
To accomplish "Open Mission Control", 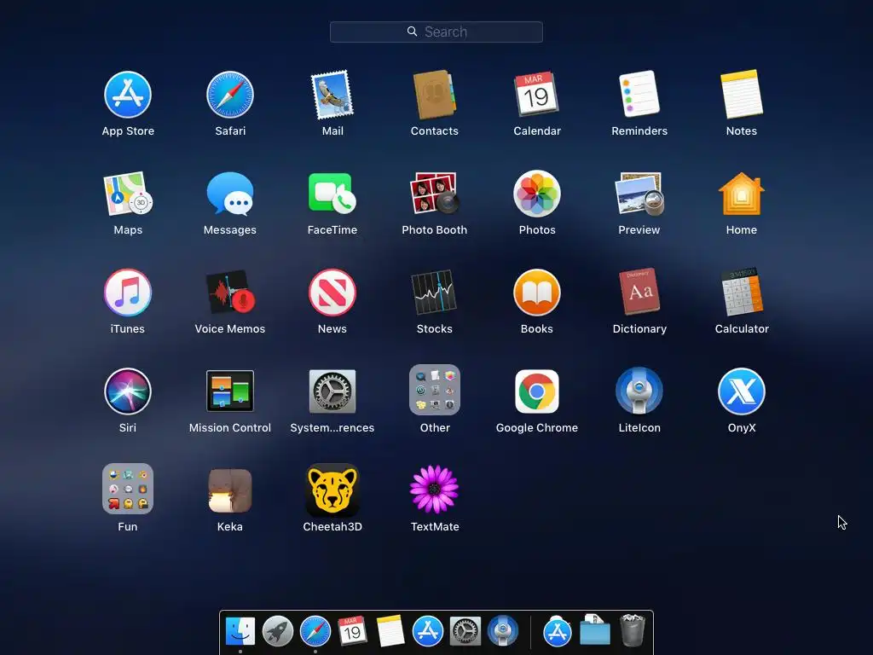I will 230,391.
